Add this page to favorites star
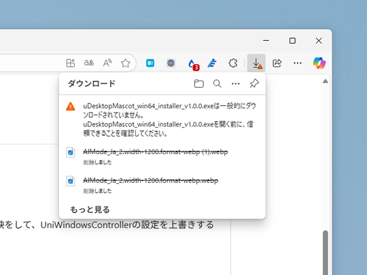Viewport: 367px width, 275px height. click(126, 63)
